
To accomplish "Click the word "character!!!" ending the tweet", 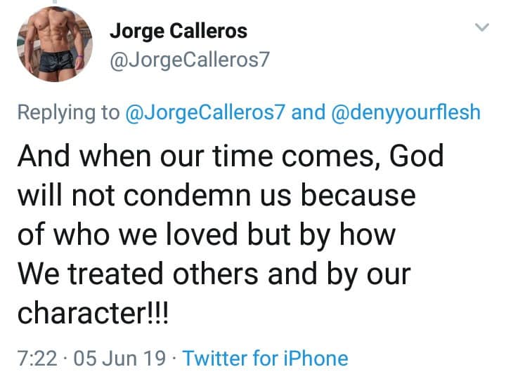I will coord(93,311).
